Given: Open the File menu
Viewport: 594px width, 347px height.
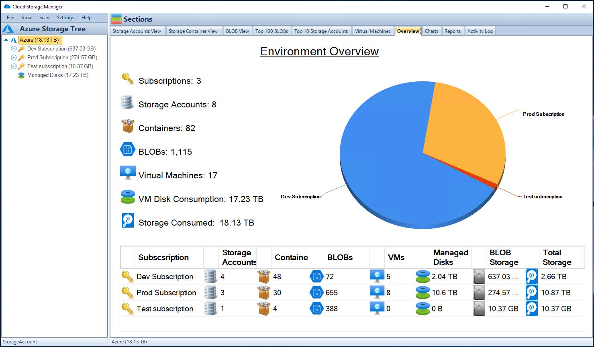Looking at the screenshot, I should [x=10, y=18].
